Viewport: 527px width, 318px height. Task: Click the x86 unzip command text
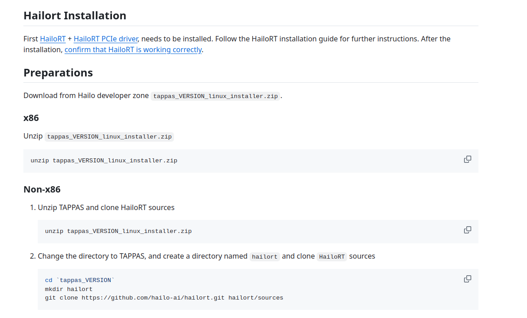(104, 161)
